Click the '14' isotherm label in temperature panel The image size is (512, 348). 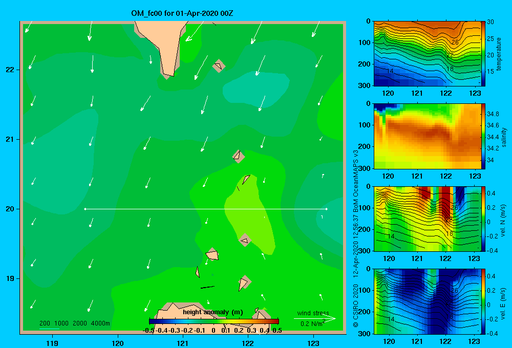pyautogui.click(x=390, y=71)
